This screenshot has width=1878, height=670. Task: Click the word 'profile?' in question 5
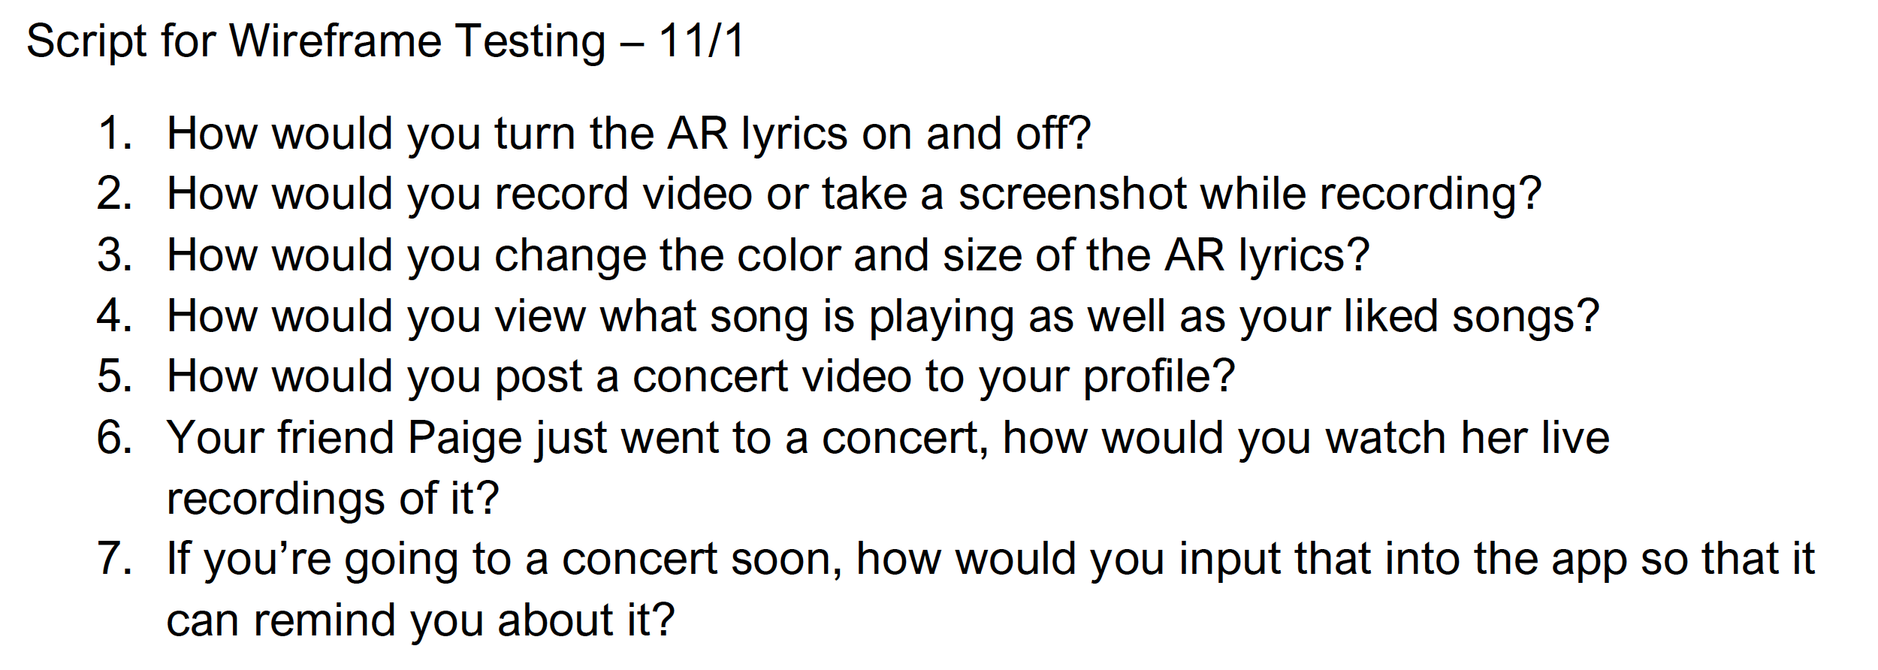tap(1158, 379)
